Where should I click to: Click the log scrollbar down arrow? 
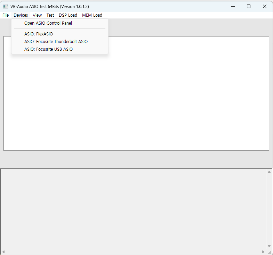point(269,246)
